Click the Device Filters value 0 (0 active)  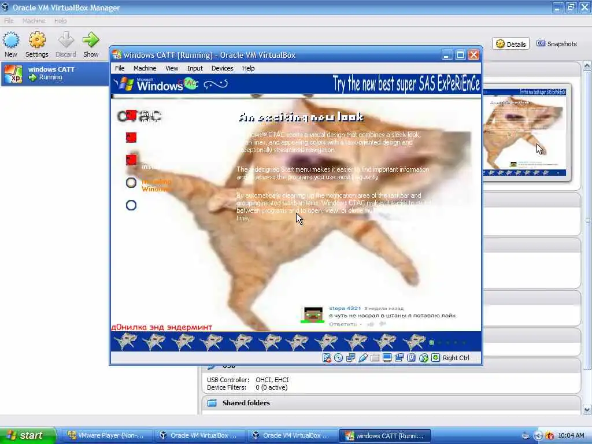[x=272, y=387]
